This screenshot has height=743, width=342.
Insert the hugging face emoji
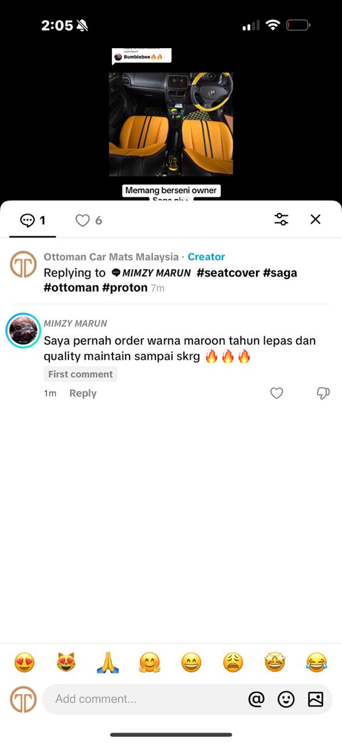pyautogui.click(x=150, y=662)
